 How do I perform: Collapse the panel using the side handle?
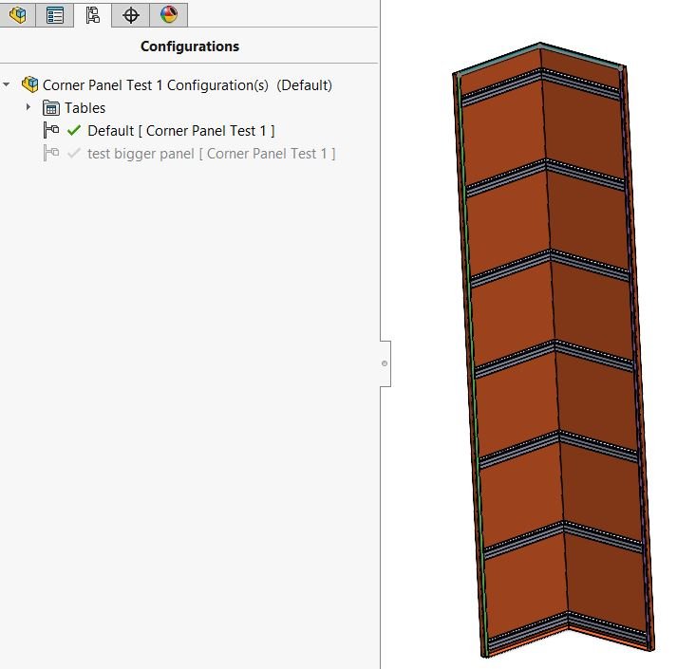click(x=386, y=363)
